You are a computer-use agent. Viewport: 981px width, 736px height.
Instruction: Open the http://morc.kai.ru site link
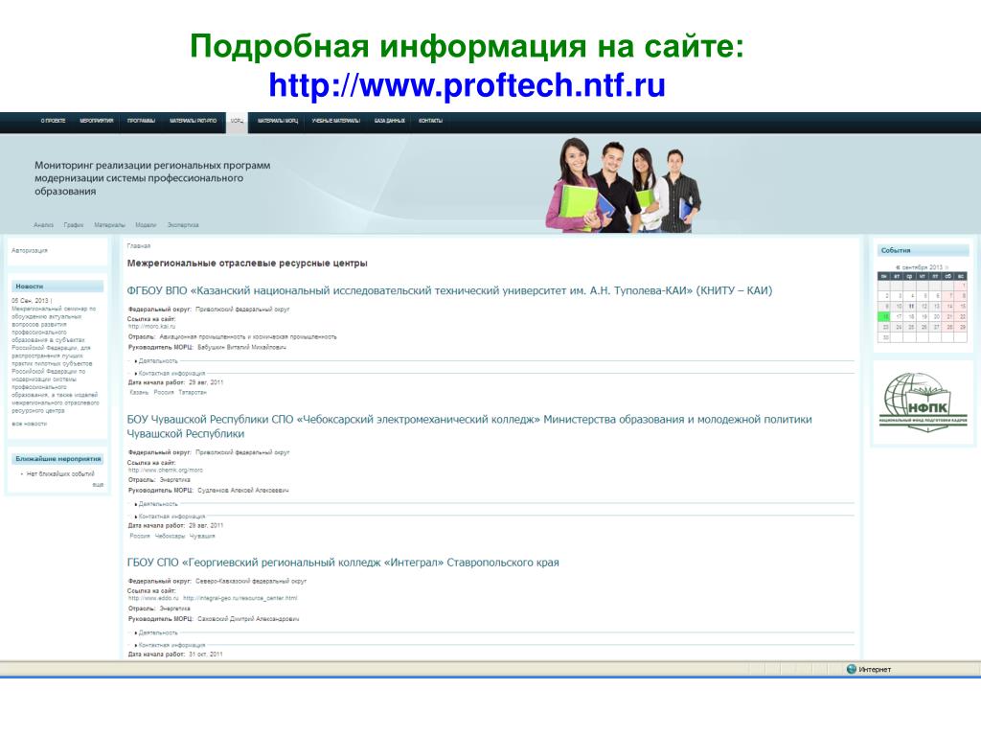[x=152, y=326]
